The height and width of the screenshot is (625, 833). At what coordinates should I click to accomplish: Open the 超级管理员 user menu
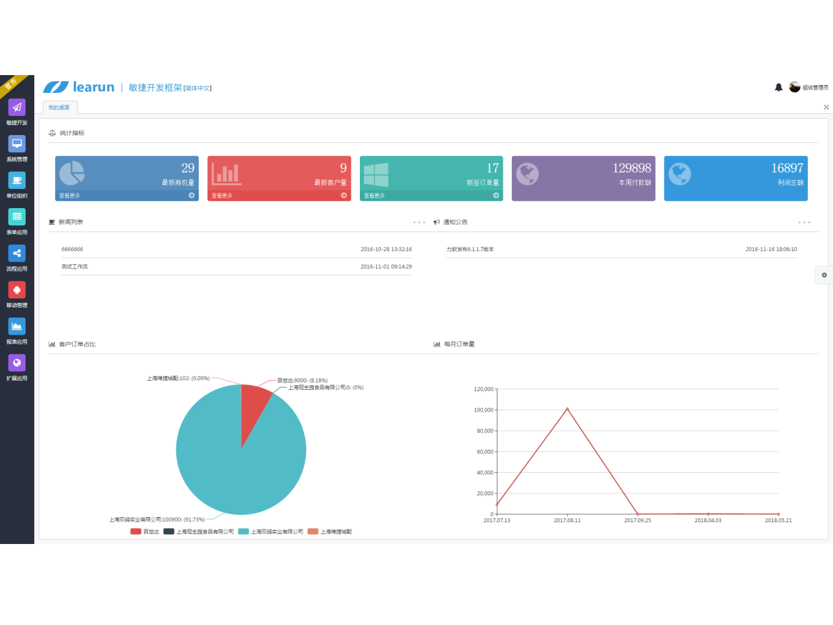809,87
